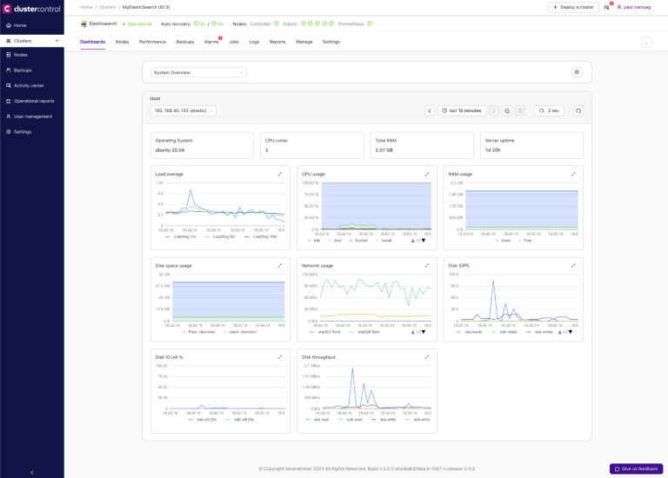Open the notifications icon in header
The width and height of the screenshot is (668, 478).
[606, 7]
